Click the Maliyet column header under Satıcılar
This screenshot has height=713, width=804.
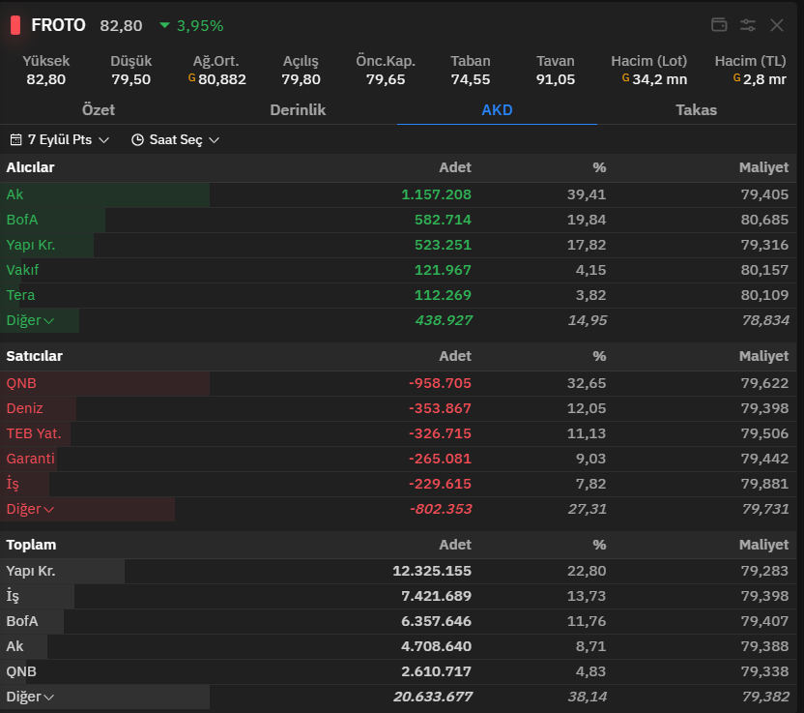point(763,356)
